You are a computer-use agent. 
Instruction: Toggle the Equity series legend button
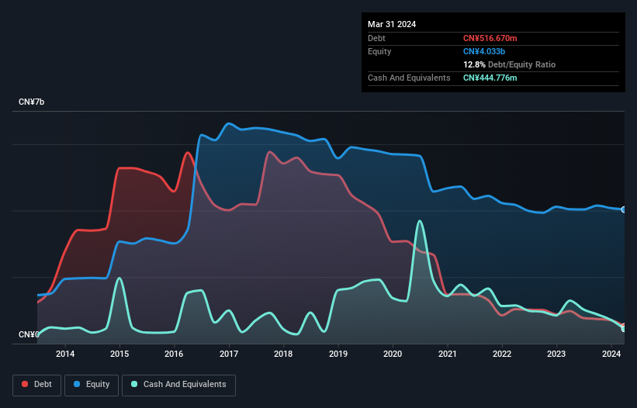pyautogui.click(x=92, y=385)
